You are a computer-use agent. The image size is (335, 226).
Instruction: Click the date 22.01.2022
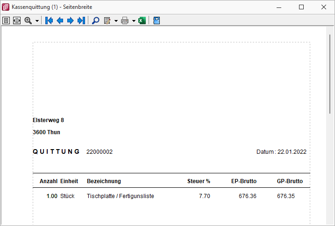coord(292,151)
